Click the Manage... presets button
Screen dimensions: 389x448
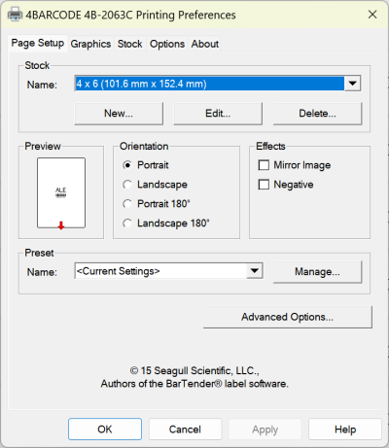coord(317,271)
